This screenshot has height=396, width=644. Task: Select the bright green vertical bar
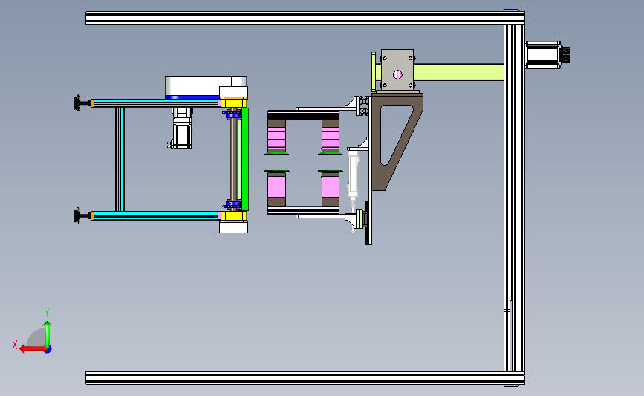[x=245, y=160]
